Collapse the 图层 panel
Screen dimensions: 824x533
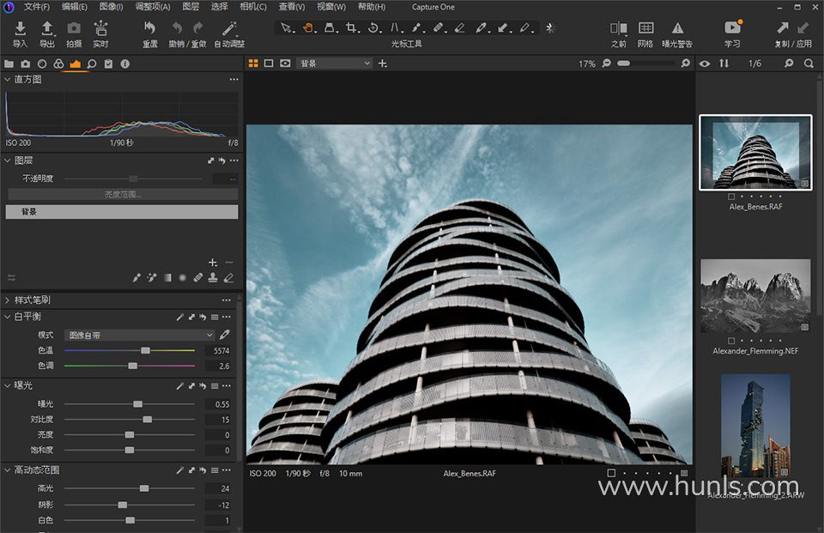[x=8, y=161]
